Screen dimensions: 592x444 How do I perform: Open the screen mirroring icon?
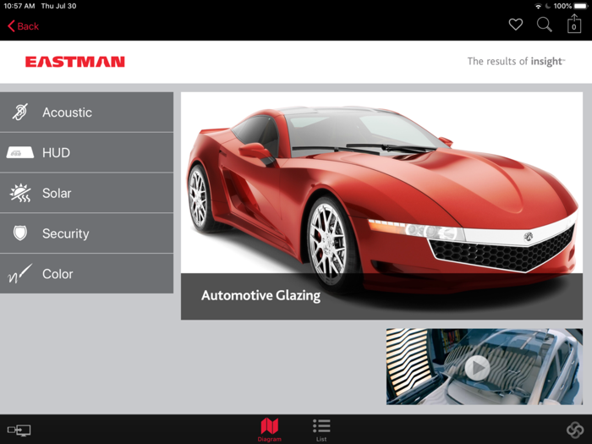coord(19,430)
